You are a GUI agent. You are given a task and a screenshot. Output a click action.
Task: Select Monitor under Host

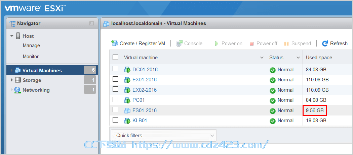pyautogui.click(x=31, y=57)
